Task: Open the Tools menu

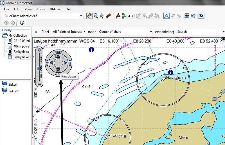Action: tap(41, 9)
